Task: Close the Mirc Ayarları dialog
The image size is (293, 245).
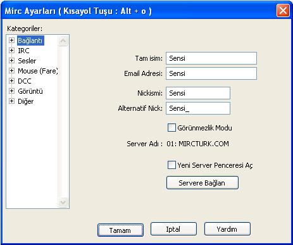Action: coord(283,10)
